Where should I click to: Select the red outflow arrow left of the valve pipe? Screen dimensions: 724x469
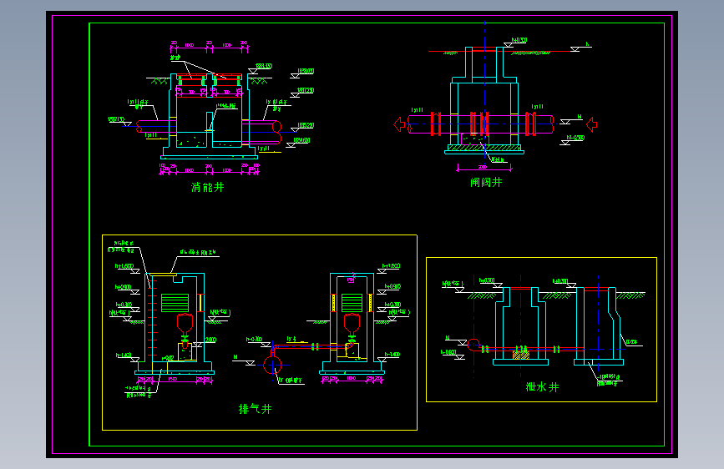tap(399, 124)
